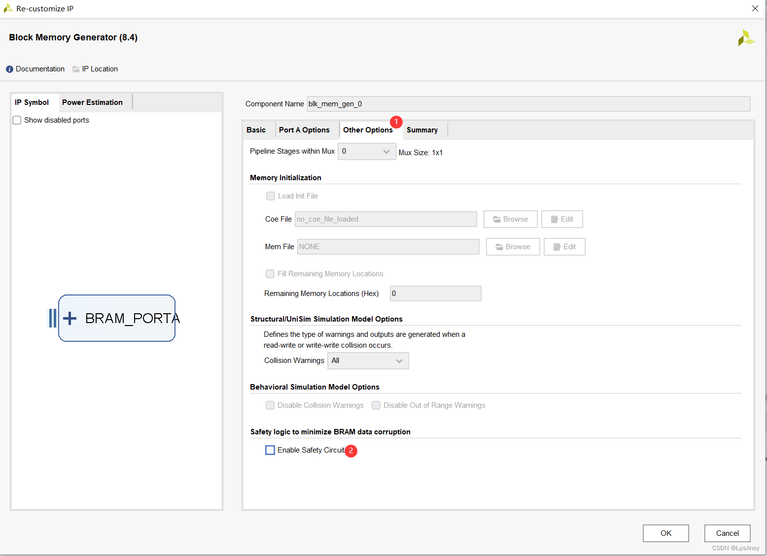Screen dimensions: 767x556
Task: Click the Documentation info icon
Action: coord(9,69)
